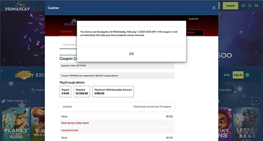
Task: Click the New Games rocket icon
Action: click(4, 101)
